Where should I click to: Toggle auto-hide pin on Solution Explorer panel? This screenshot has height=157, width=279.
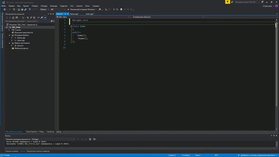coord(51,14)
